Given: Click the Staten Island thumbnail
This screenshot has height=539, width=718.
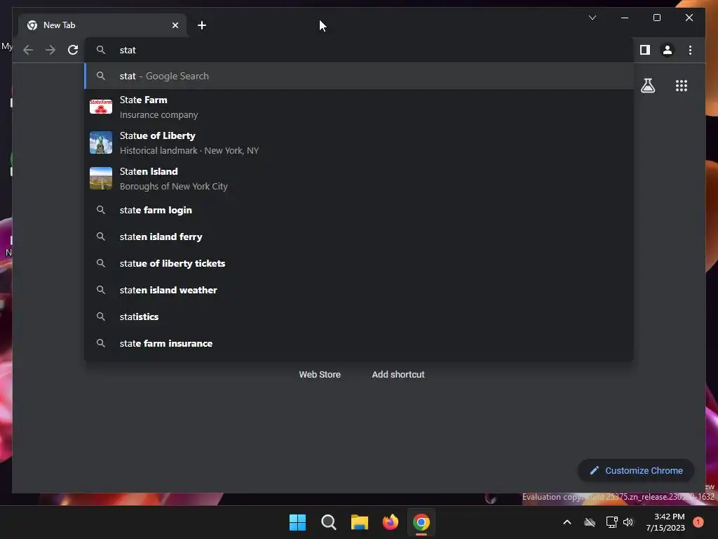Looking at the screenshot, I should (x=101, y=178).
